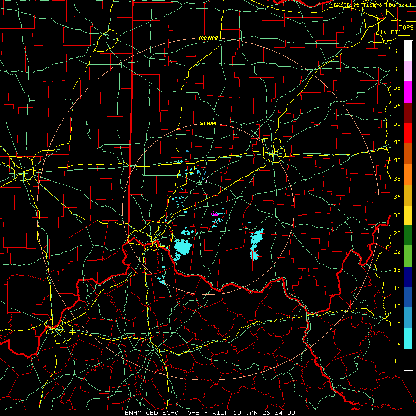This screenshot has width=416, height=416.
Task: Click the magenta radar echo cell
Action: 214,213
